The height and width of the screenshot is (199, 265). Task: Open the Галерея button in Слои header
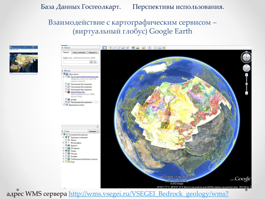click(x=93, y=131)
